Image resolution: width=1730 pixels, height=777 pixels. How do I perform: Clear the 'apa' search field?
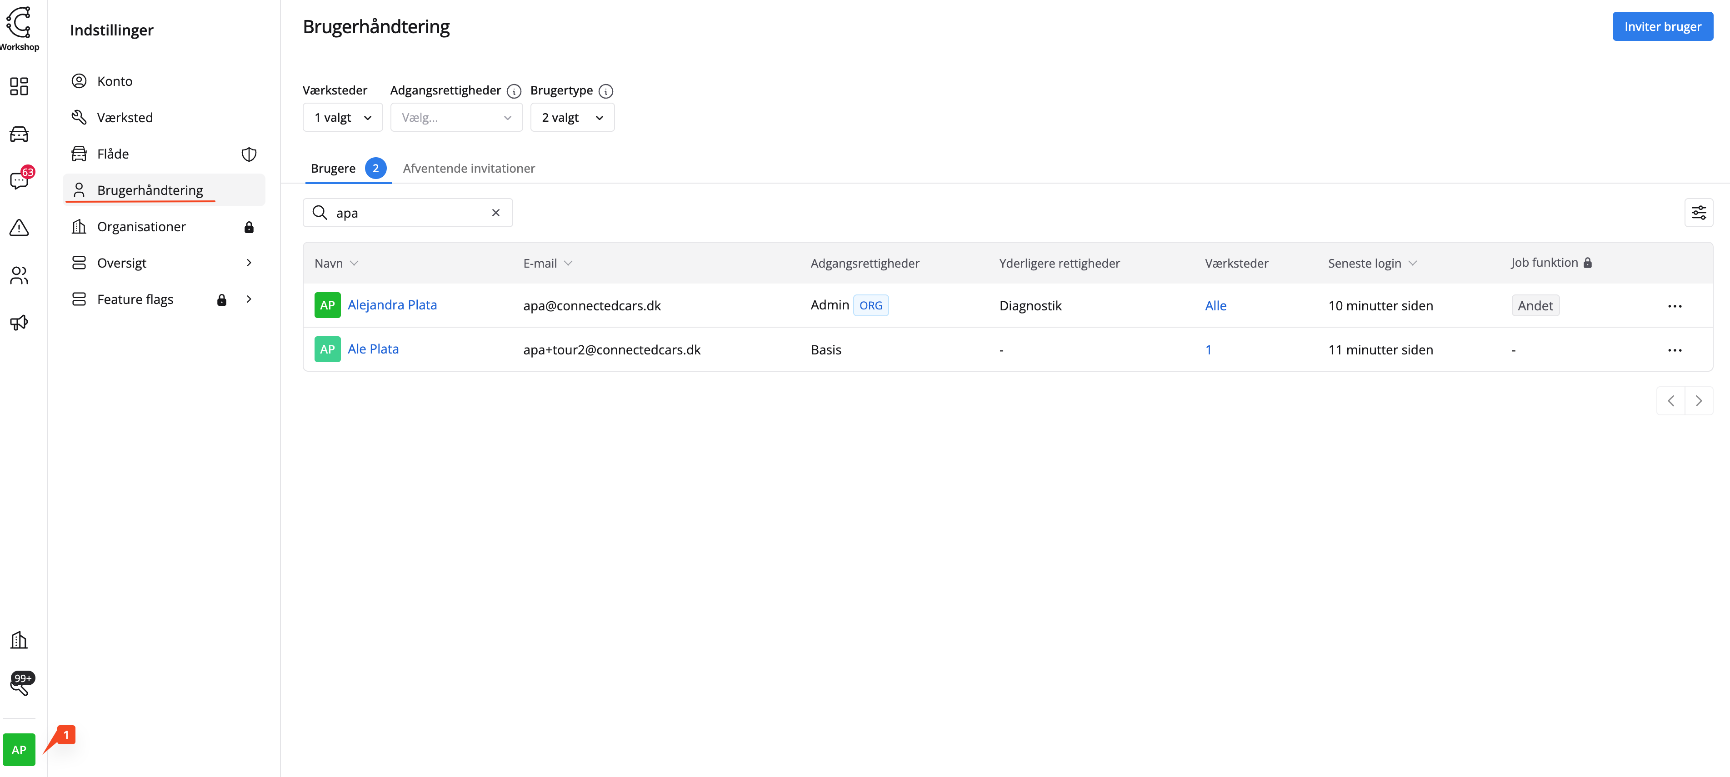[495, 213]
